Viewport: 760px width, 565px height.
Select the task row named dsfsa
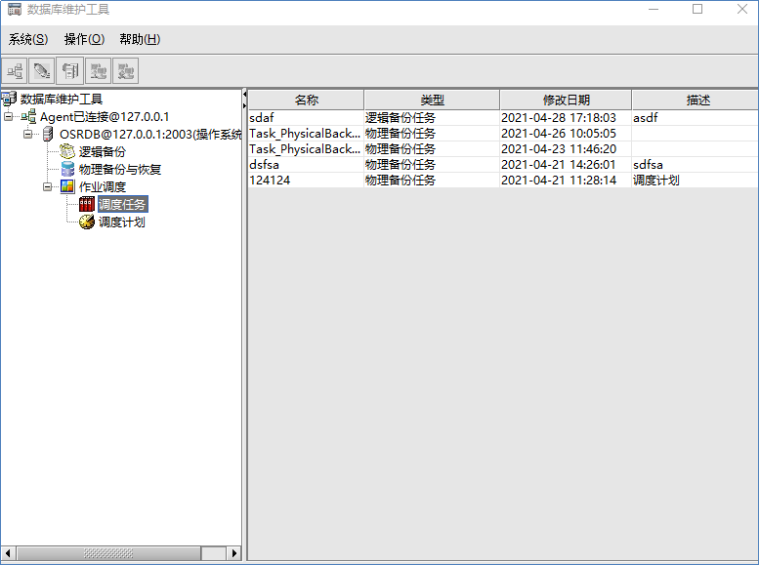click(503, 165)
